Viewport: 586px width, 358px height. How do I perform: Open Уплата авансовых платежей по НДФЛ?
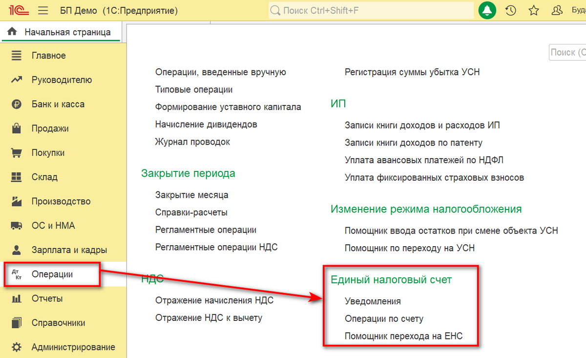coord(424,160)
